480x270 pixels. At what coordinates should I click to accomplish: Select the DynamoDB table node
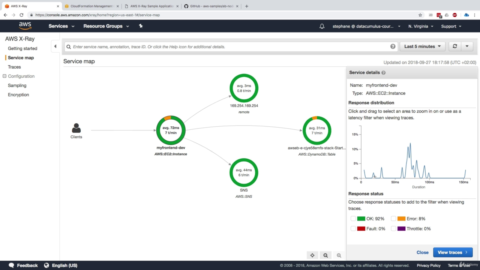317,130
